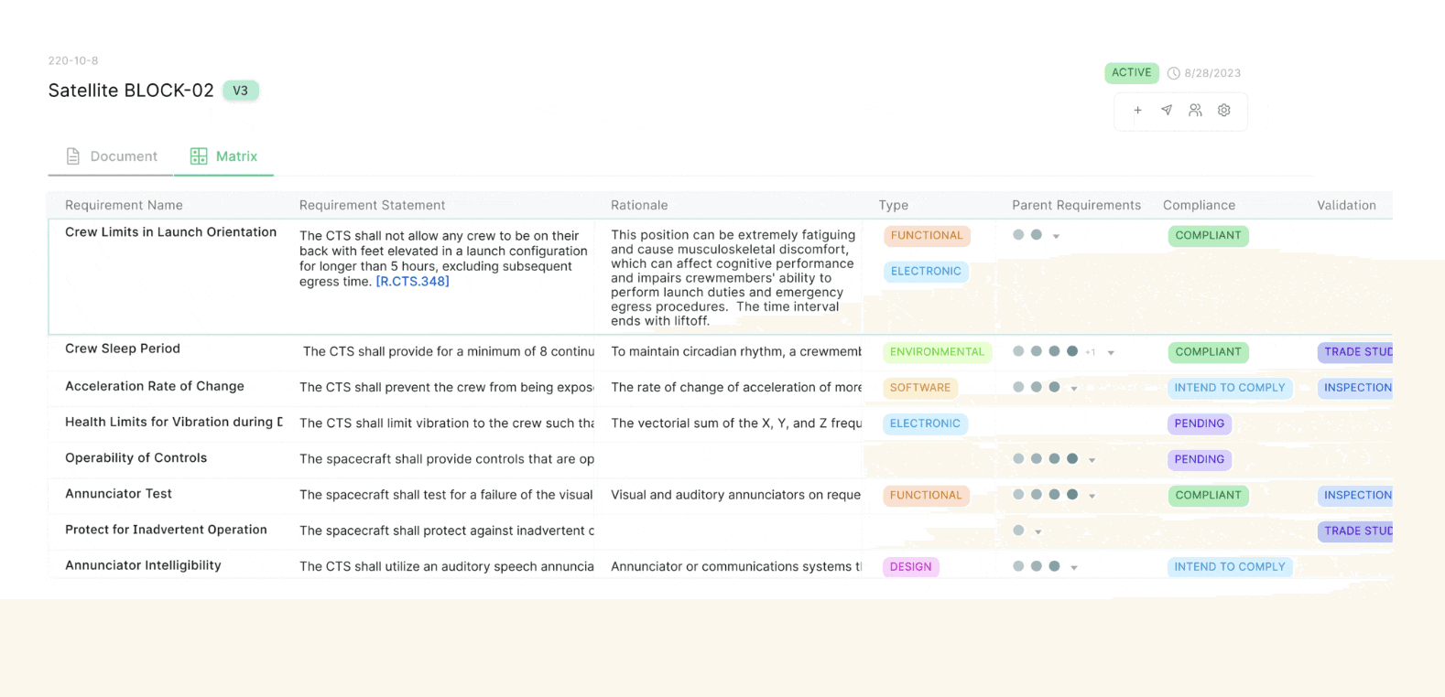Open the settings gear icon

point(1224,110)
